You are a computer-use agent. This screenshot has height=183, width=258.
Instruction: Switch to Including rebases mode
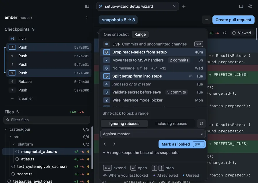point(171,124)
